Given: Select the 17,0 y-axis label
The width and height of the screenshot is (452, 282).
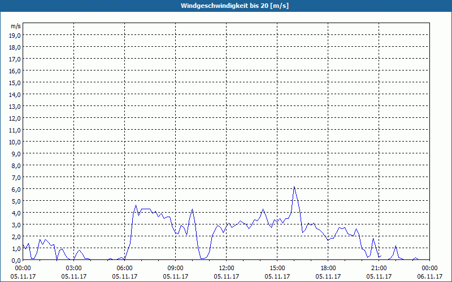Looking at the screenshot, I should 15,59.
